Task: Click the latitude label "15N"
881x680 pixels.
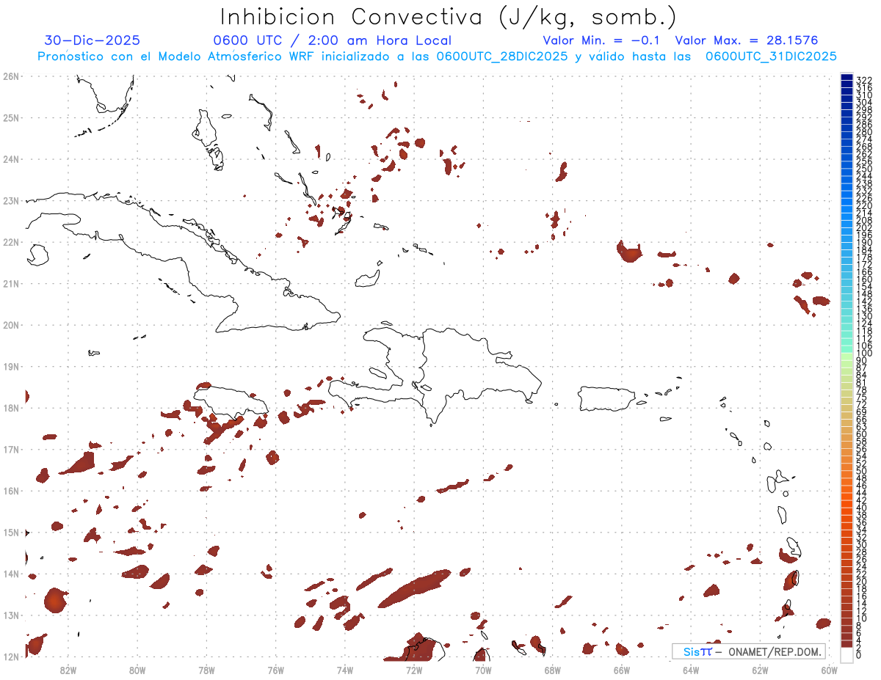Action: pos(11,533)
